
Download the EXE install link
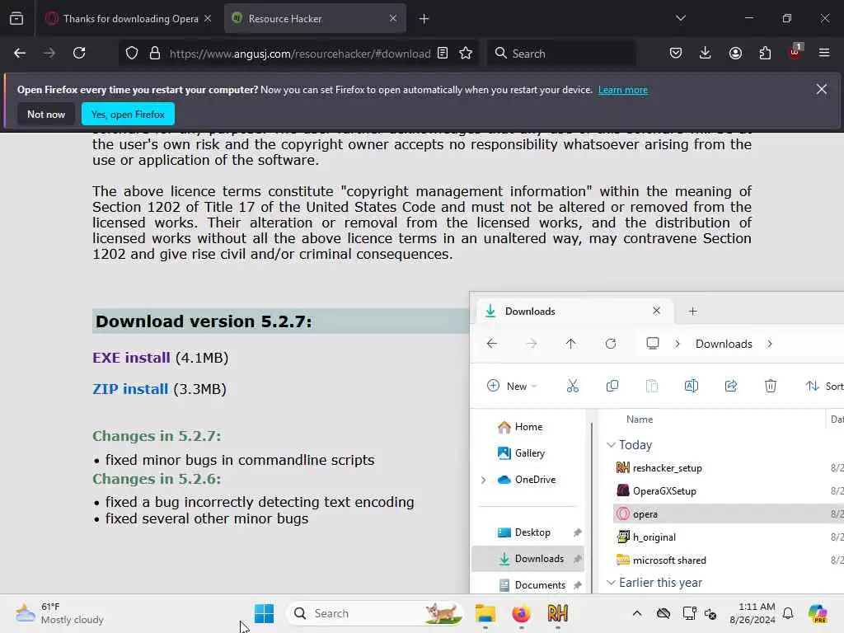pos(131,358)
